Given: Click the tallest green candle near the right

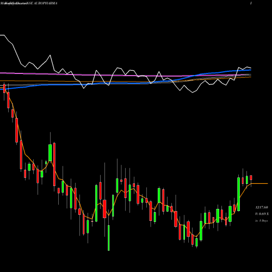Looking at the screenshot, I should (238, 194).
